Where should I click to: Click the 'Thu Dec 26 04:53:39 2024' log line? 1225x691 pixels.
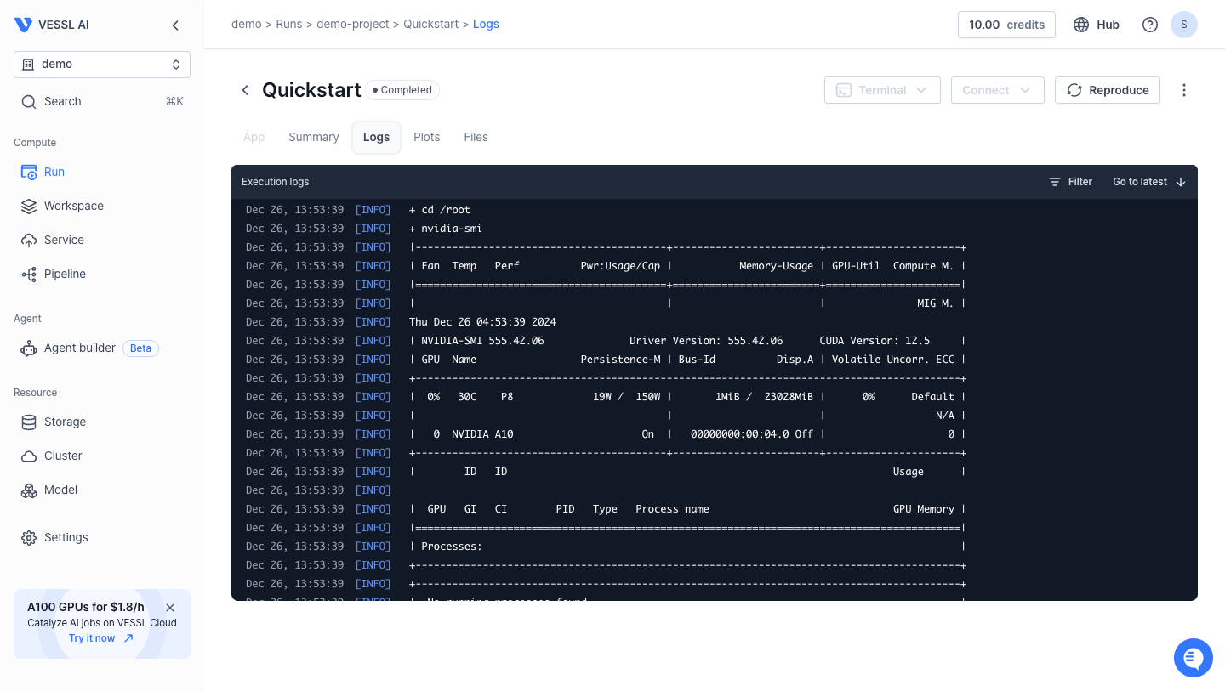pyautogui.click(x=482, y=322)
